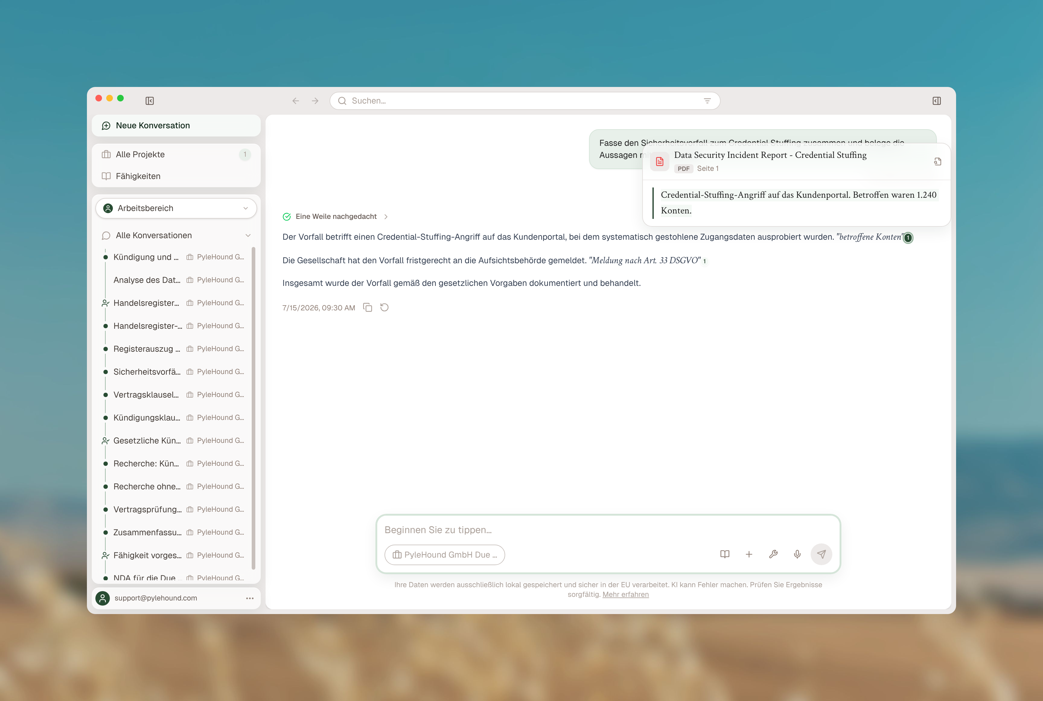Click the microphone voice input icon

(x=797, y=554)
